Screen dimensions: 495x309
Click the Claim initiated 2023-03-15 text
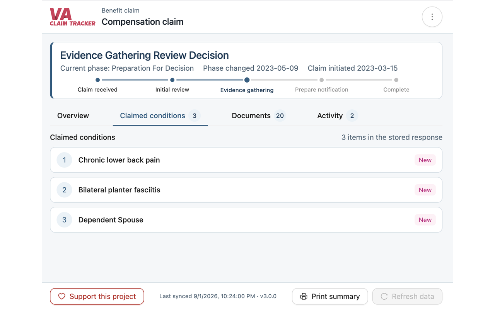click(x=353, y=68)
